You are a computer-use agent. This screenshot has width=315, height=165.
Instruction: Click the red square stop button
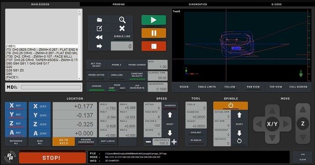point(154,46)
